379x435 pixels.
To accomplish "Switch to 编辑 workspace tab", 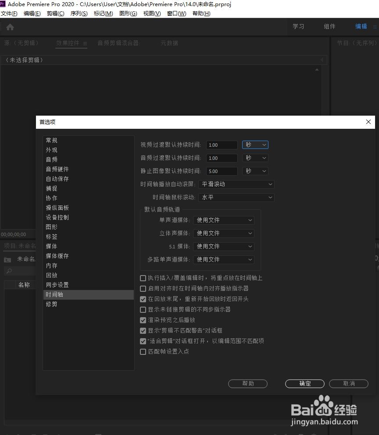I will (361, 27).
